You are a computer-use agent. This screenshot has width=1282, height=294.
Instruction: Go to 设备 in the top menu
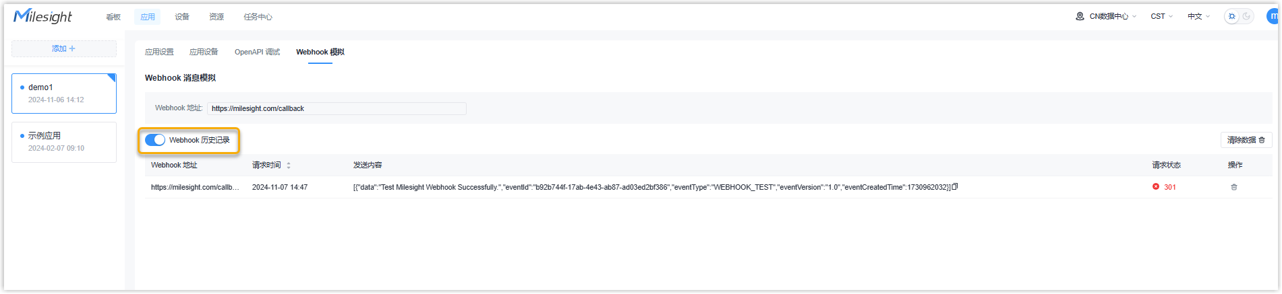coord(182,17)
